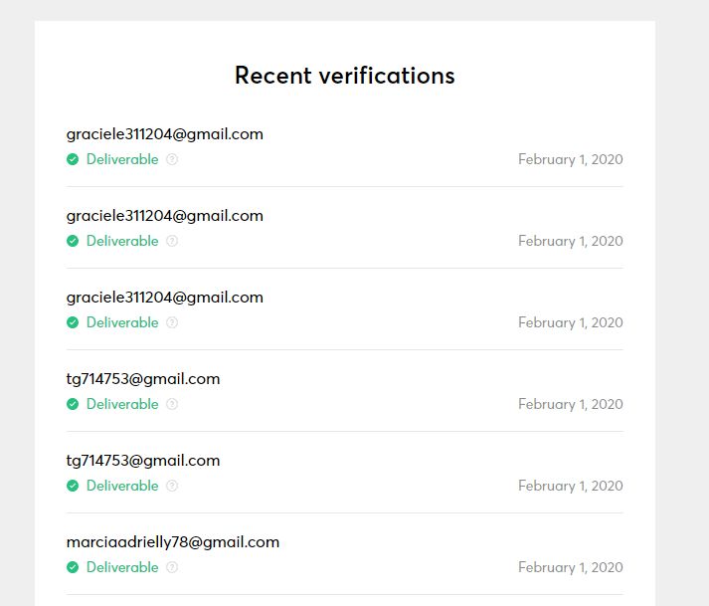Click green check icon in second tg714753 row
The image size is (709, 606).
73,486
